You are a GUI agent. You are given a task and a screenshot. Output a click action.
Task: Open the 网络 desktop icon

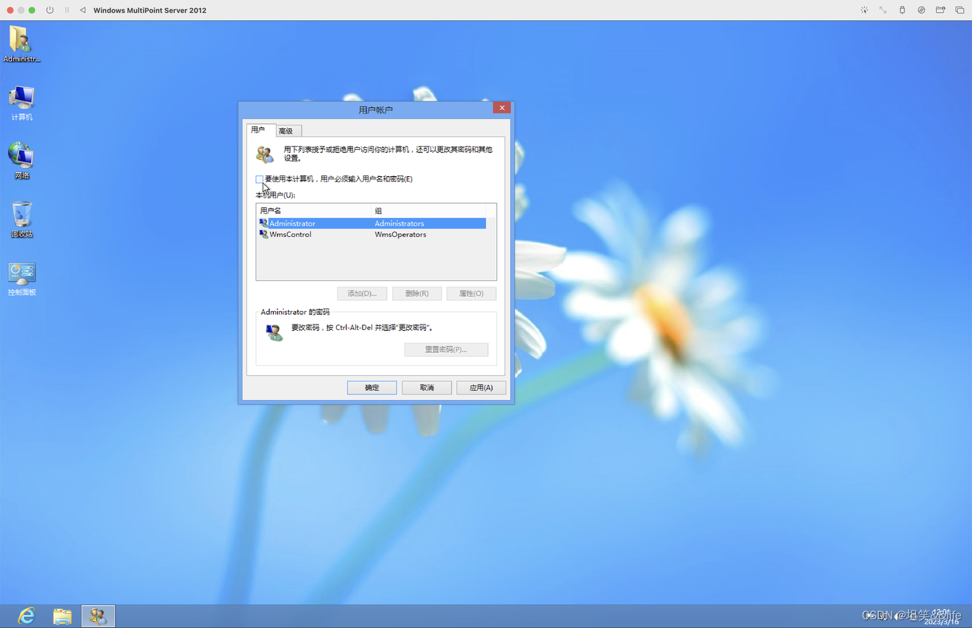click(22, 161)
